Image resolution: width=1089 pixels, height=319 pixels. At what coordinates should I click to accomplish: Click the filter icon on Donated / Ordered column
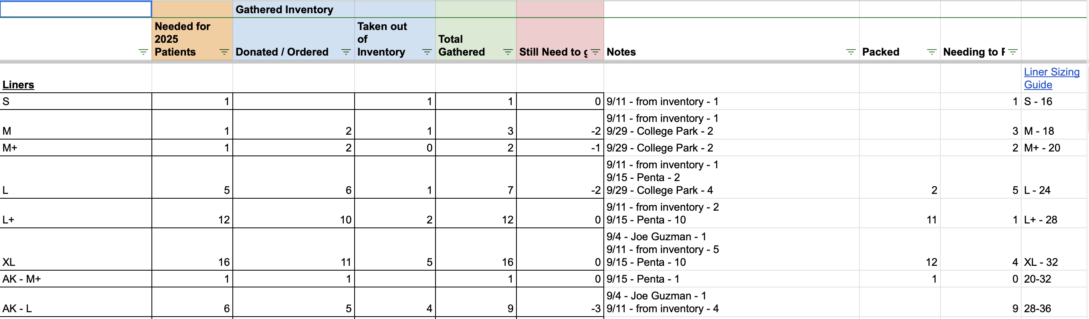(346, 52)
